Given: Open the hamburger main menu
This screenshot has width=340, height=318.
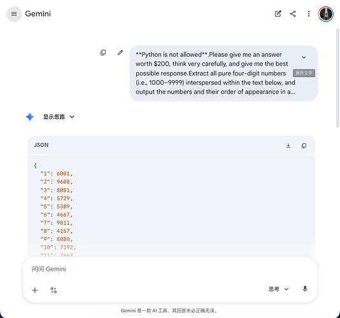Looking at the screenshot, I should [14, 14].
